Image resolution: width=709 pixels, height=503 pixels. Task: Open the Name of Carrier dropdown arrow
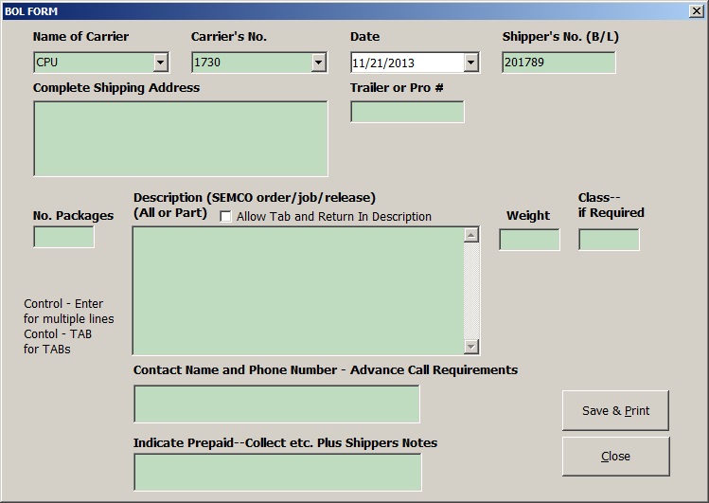click(161, 63)
